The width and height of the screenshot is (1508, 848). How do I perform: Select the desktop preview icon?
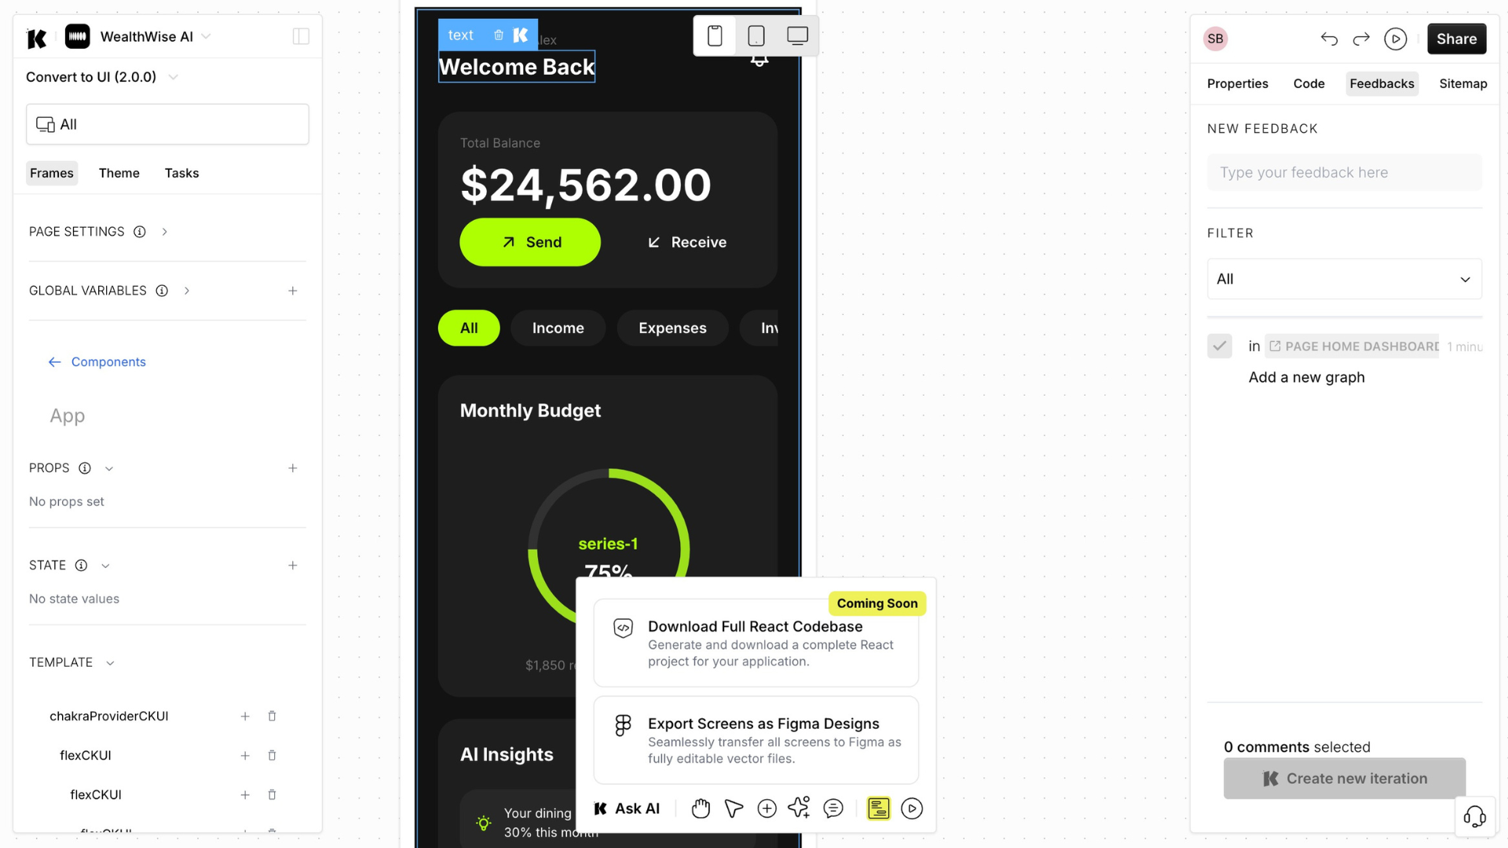(x=796, y=36)
